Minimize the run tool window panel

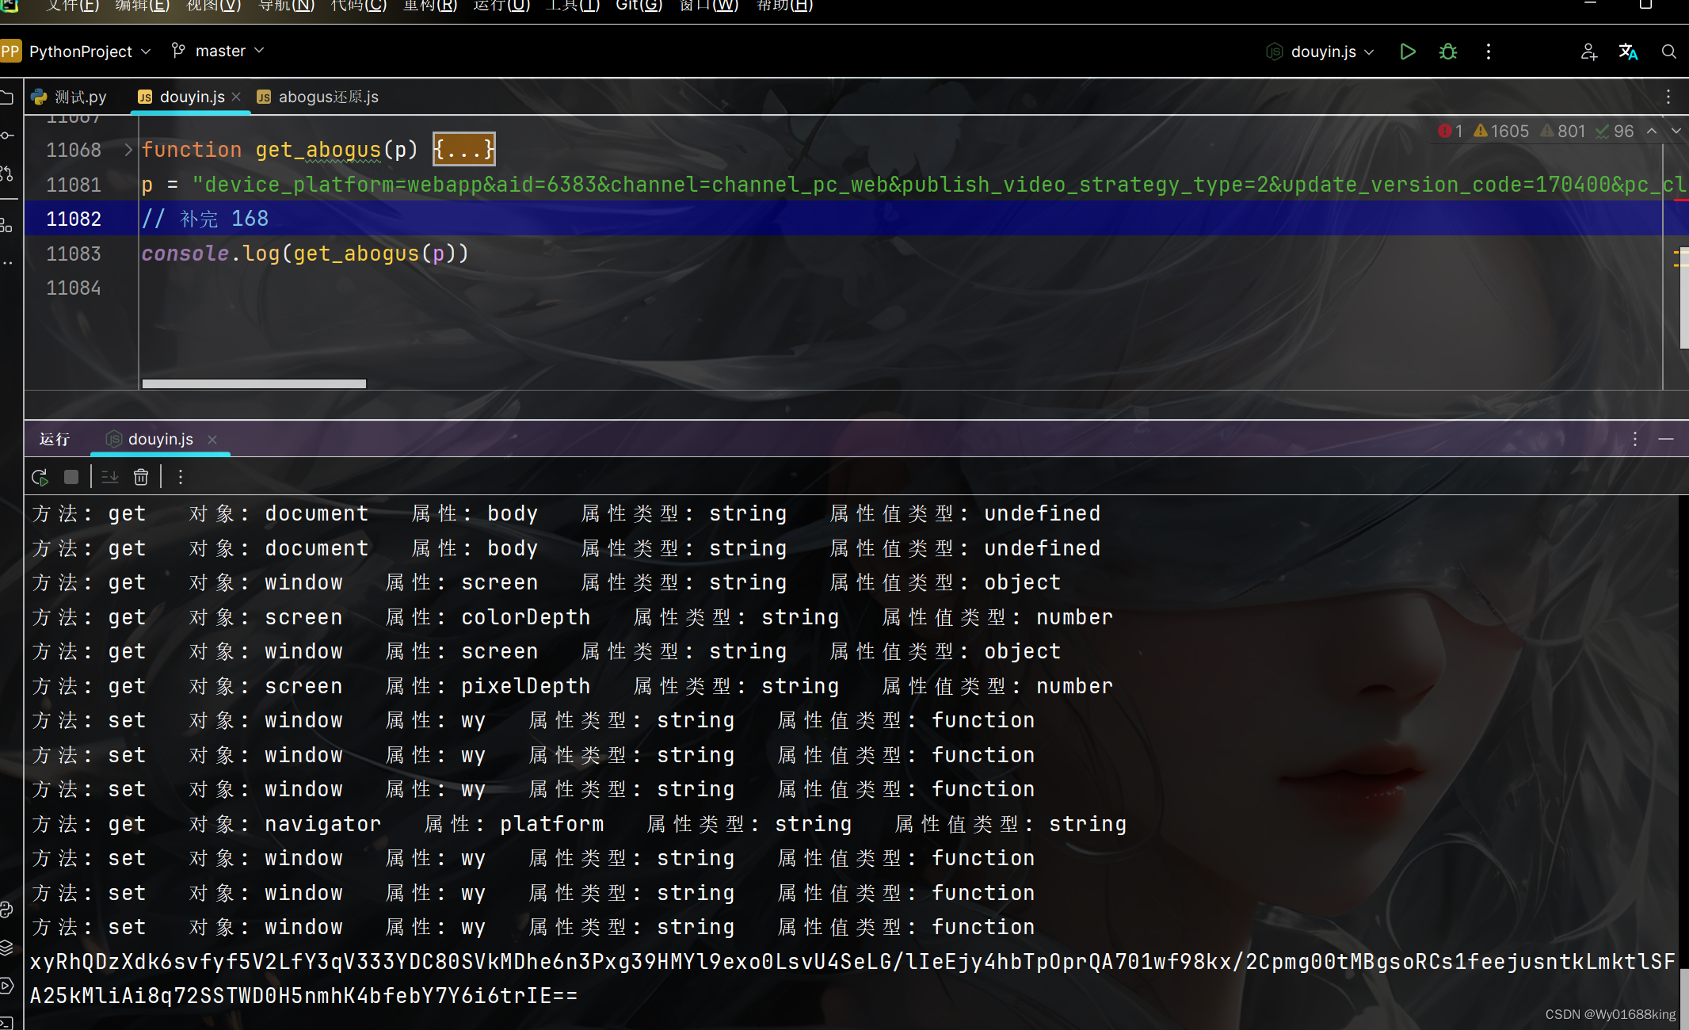pos(1666,439)
